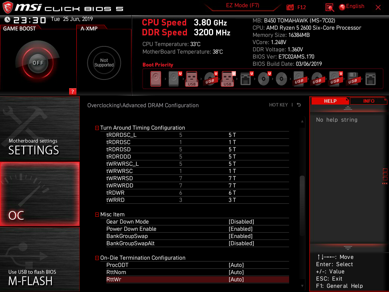Select the last network boot device icon
Image resolution: width=389 pixels, height=292 pixels.
coord(370,79)
